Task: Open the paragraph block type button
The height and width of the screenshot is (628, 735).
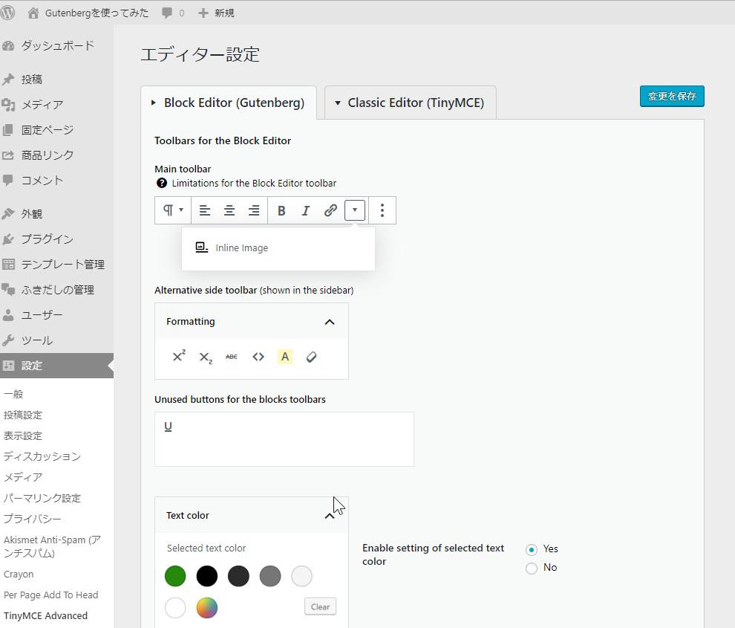Action: [172, 210]
